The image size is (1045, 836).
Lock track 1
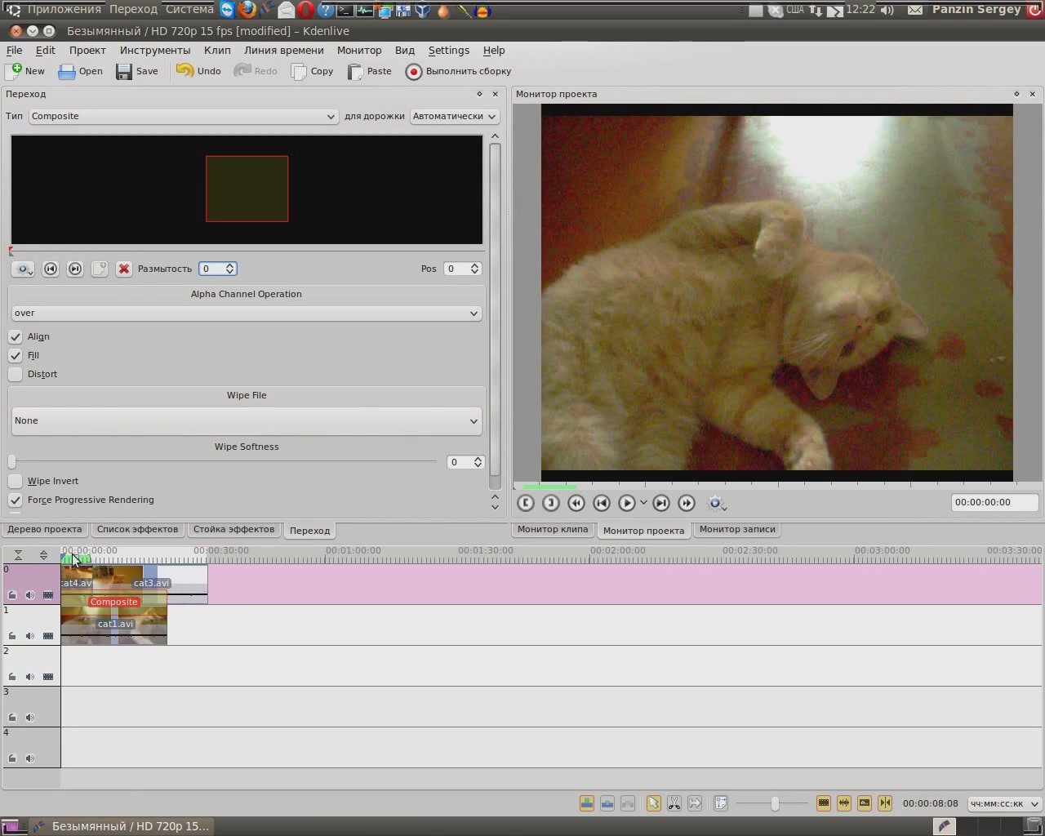(x=12, y=636)
